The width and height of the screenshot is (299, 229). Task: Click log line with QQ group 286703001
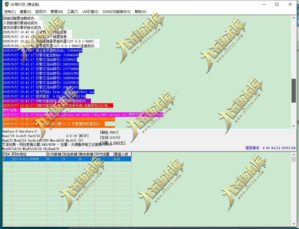click(41, 87)
